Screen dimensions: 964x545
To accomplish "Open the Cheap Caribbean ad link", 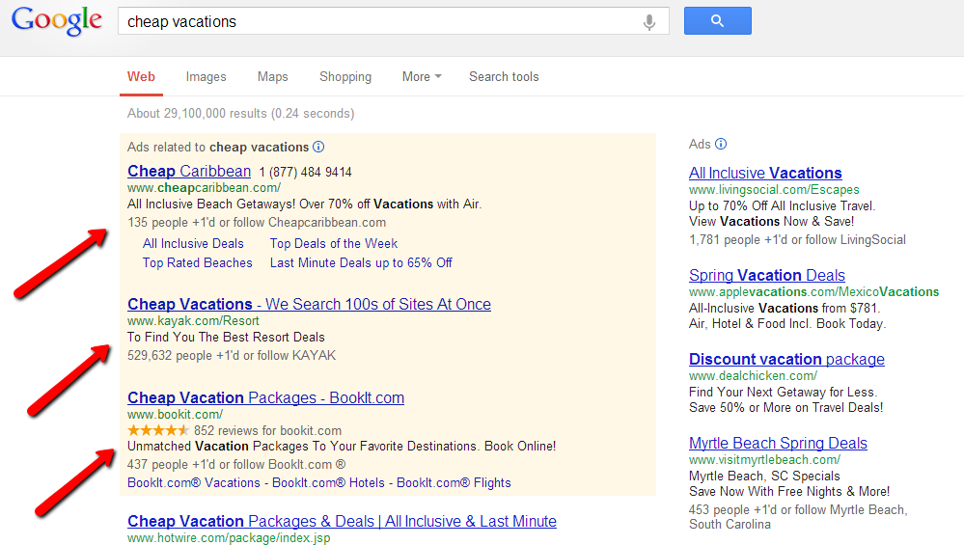I will pyautogui.click(x=189, y=172).
